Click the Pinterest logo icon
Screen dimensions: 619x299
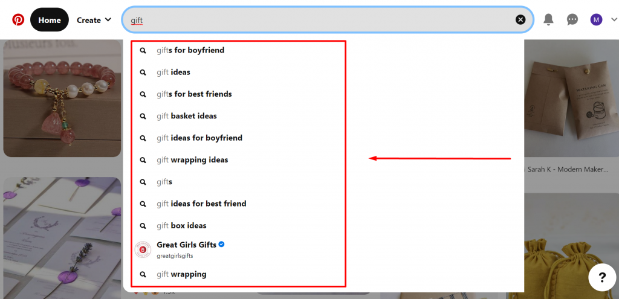pos(18,20)
